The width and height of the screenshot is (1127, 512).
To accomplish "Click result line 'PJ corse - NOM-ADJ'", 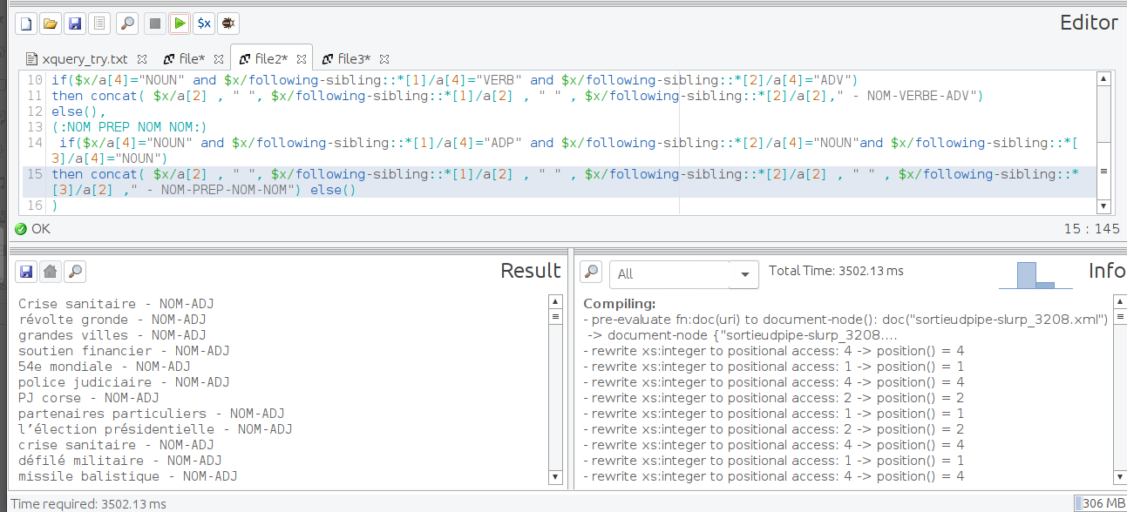I will point(89,398).
